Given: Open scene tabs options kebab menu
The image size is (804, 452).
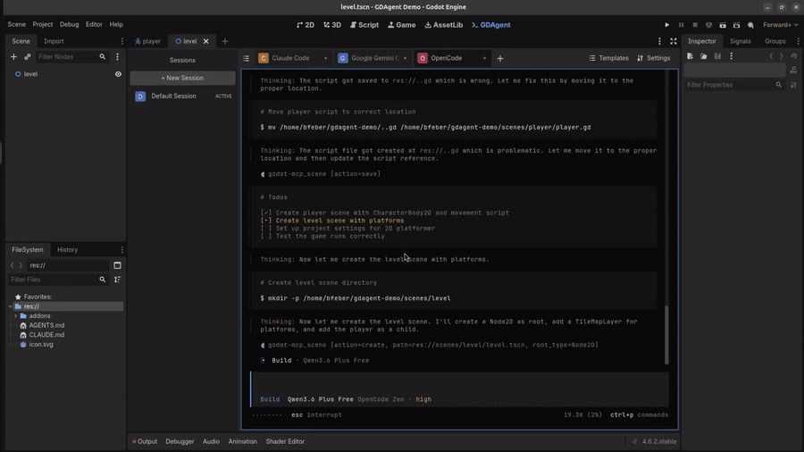Looking at the screenshot, I should [659, 41].
